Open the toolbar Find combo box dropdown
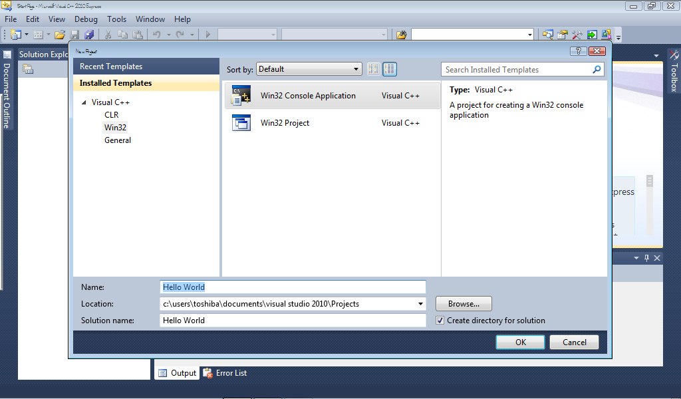 (530, 35)
